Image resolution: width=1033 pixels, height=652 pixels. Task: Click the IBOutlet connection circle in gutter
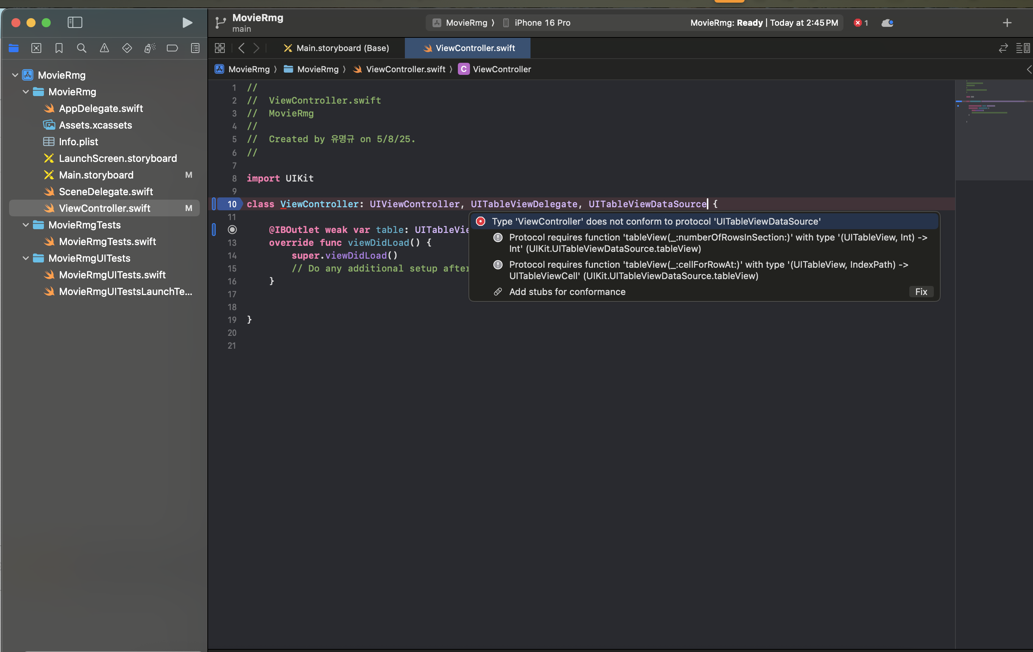[x=232, y=230]
